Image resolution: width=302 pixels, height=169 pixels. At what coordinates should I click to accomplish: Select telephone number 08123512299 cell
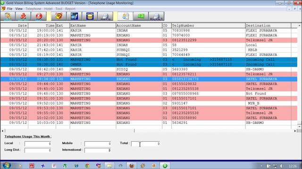pyautogui.click(x=208, y=40)
